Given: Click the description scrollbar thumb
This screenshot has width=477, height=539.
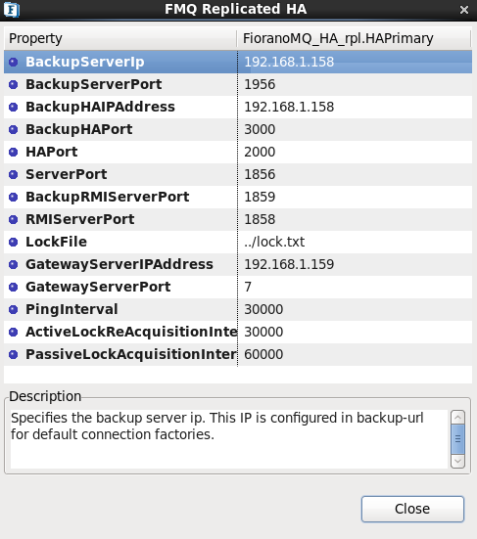Looking at the screenshot, I should pyautogui.click(x=457, y=439).
